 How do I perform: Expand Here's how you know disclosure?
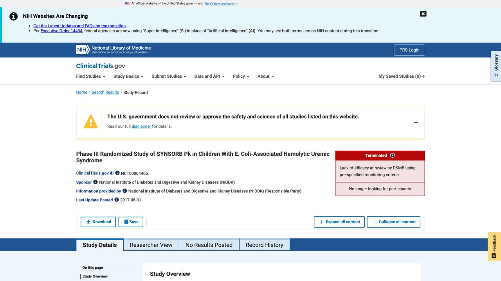(x=221, y=4)
